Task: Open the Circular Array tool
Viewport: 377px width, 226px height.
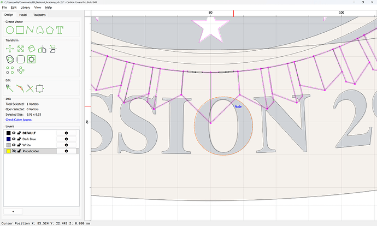Action: click(x=21, y=70)
